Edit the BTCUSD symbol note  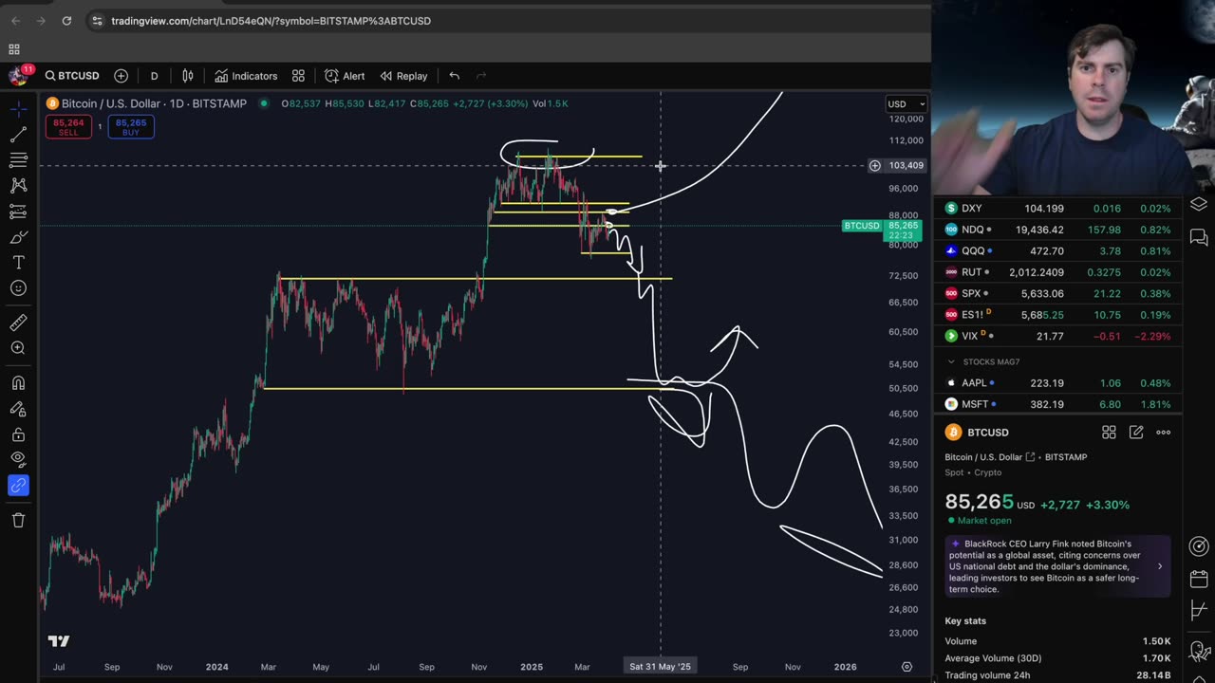click(x=1135, y=433)
